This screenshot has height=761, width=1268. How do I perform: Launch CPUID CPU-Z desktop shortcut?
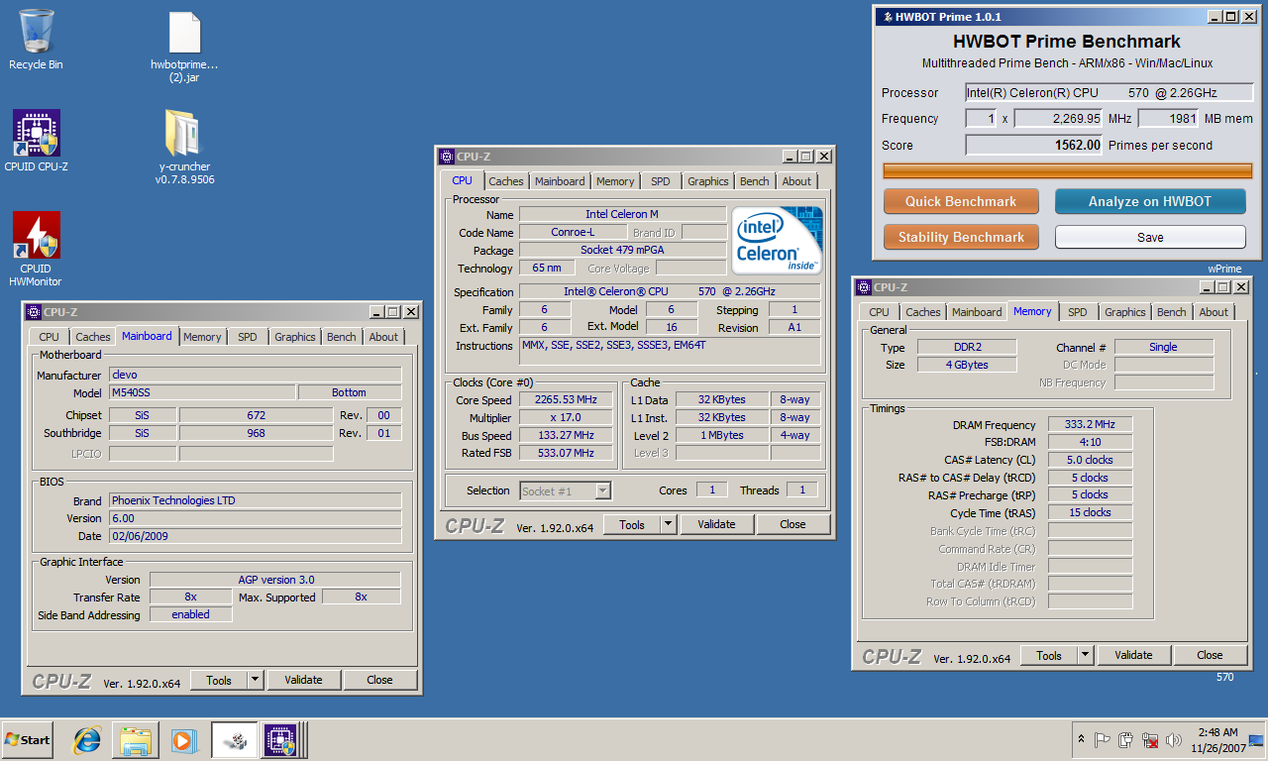pyautogui.click(x=37, y=141)
